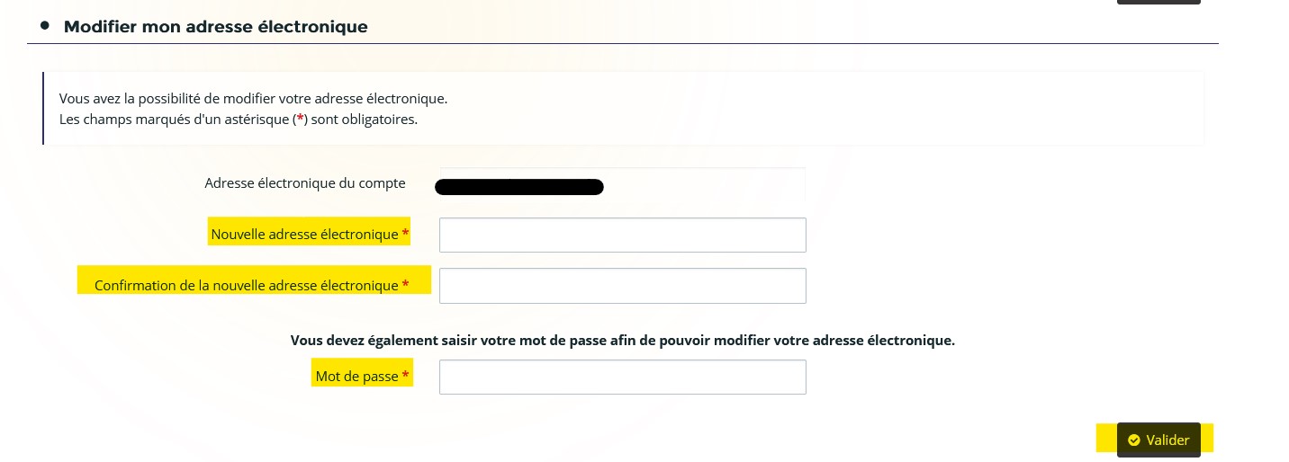Click the Adresse électronique du compte label
This screenshot has height=462, width=1289.
305,183
